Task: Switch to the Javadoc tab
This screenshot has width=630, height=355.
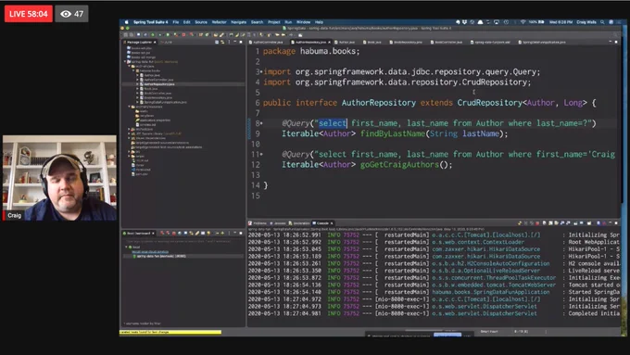Action: 278,223
